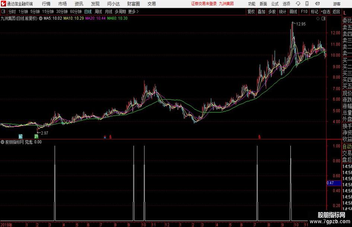Click the blue 0.47 axis value box
Viewport: 352px width, 227px height.
(334, 183)
